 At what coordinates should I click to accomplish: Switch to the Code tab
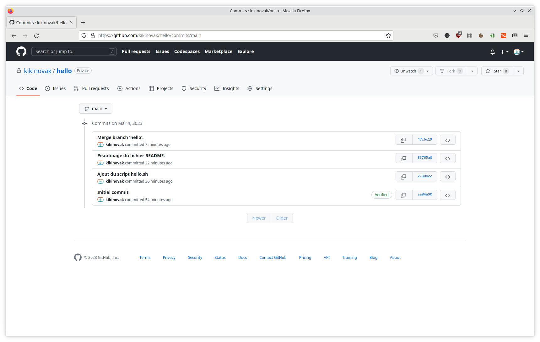tap(28, 88)
